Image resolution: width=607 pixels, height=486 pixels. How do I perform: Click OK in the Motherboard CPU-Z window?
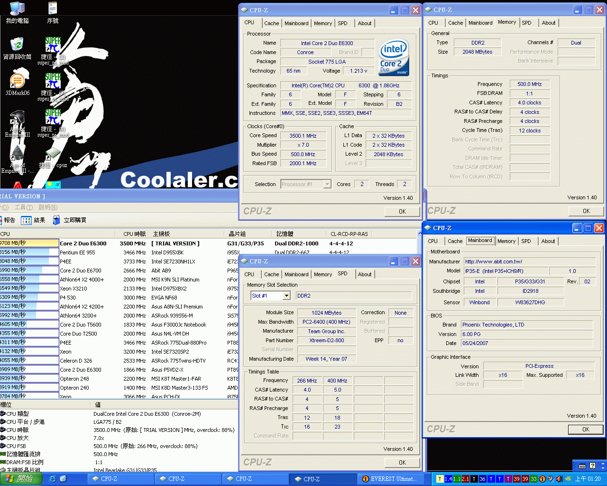point(586,429)
